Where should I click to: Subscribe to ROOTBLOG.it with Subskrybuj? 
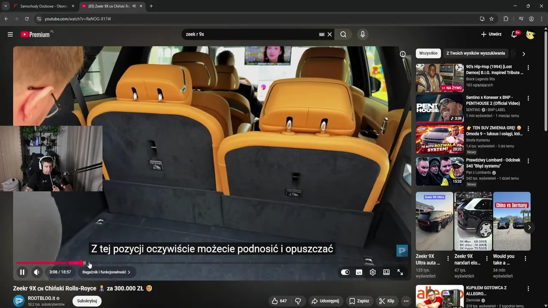tap(87, 301)
